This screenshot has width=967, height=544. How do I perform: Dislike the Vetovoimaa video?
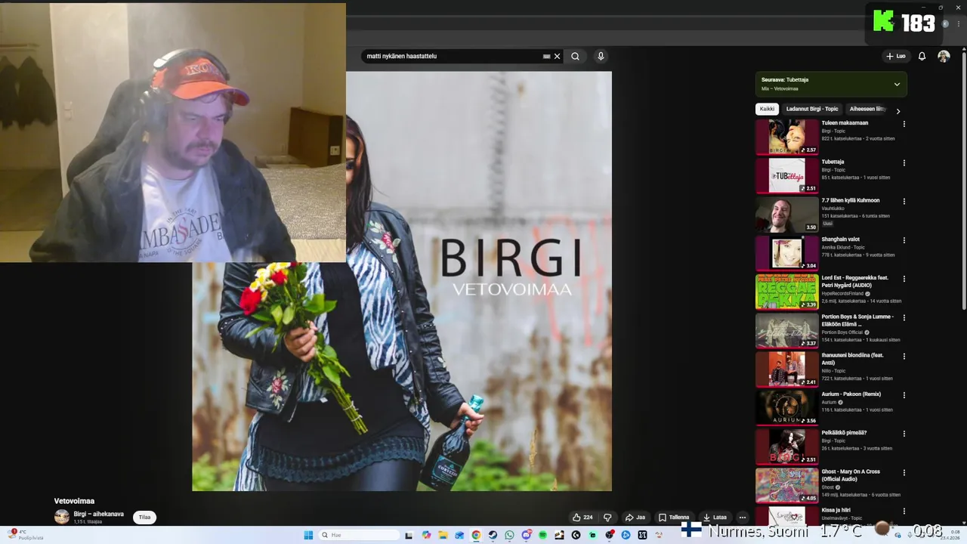click(x=607, y=518)
